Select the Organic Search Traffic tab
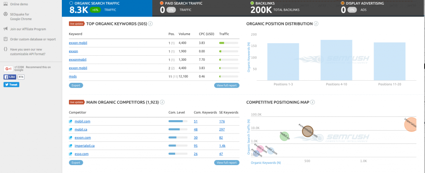 click(107, 8)
